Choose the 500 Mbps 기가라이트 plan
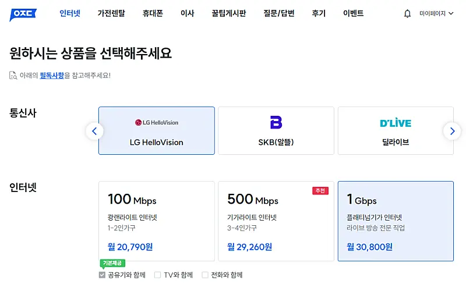This screenshot has height=291, width=466. [x=276, y=221]
